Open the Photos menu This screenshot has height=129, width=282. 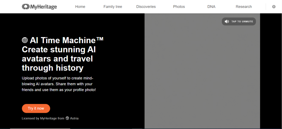pyautogui.click(x=179, y=7)
